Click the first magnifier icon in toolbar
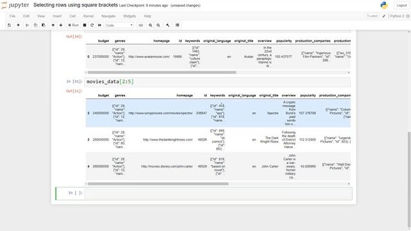This screenshot has height=231, width=411. pos(150,25)
